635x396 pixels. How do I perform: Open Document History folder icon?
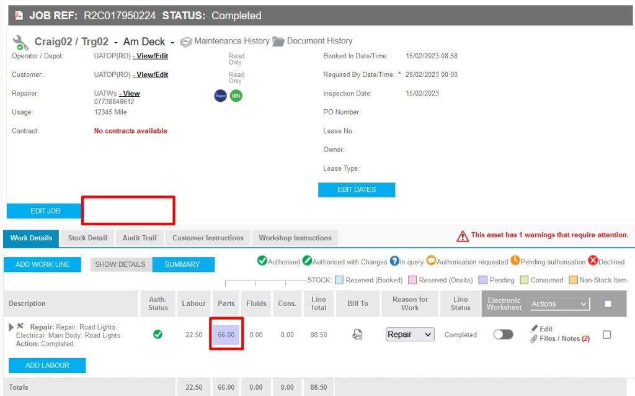coord(278,42)
